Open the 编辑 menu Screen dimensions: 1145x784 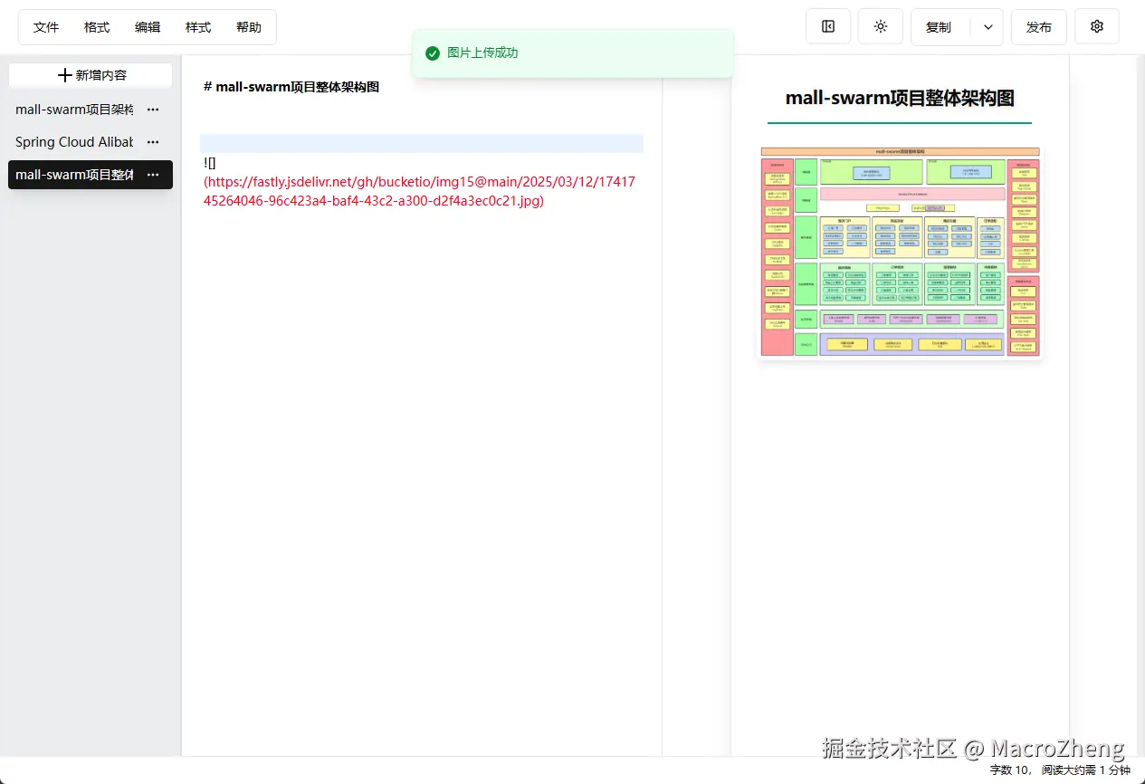148,27
